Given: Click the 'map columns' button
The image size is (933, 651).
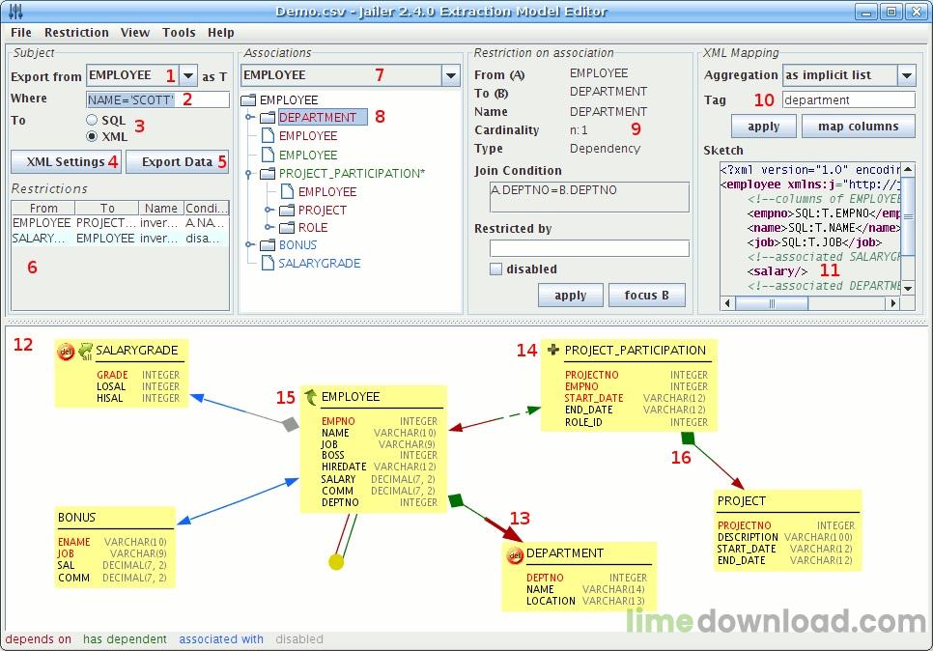Looking at the screenshot, I should (x=858, y=127).
